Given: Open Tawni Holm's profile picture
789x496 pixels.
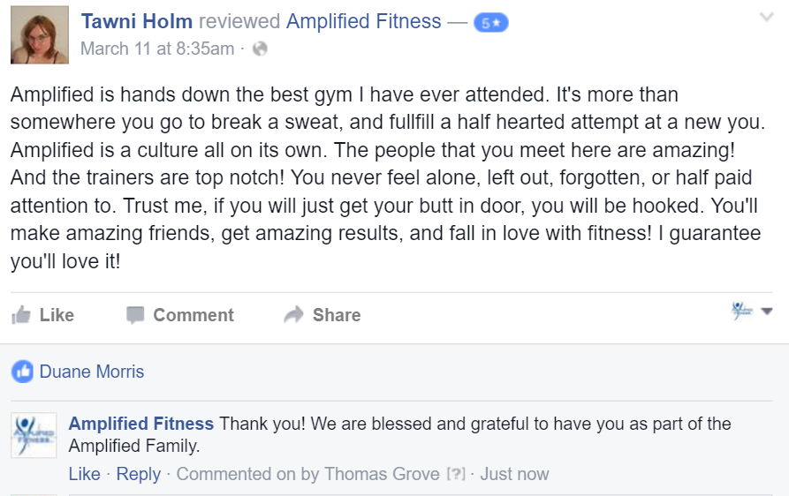Looking at the screenshot, I should point(40,35).
